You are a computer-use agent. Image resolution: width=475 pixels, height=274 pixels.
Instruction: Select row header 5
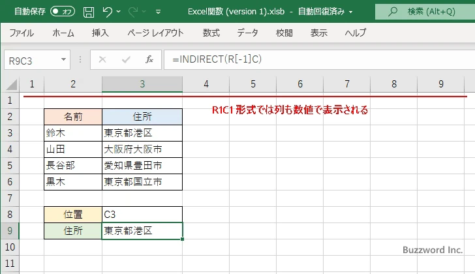10,166
